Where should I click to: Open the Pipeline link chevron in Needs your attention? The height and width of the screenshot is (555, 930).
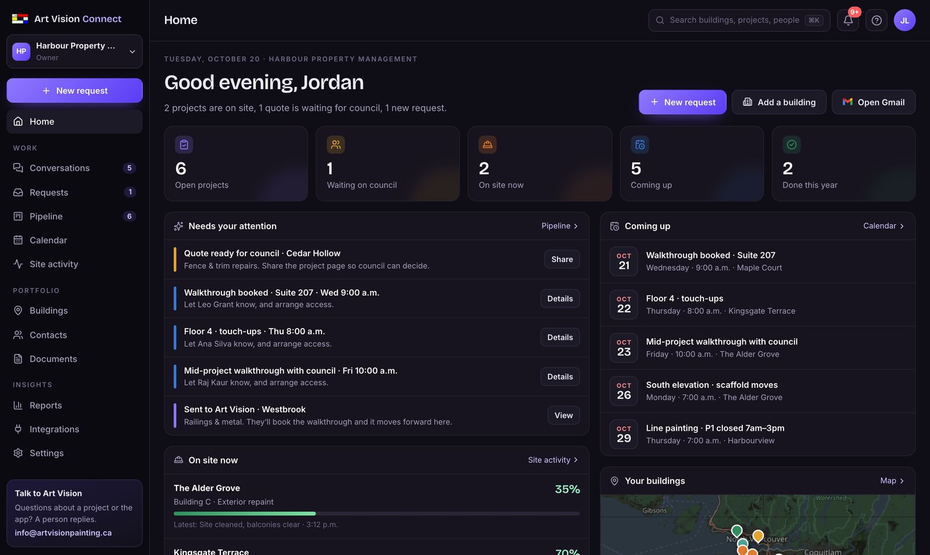[x=575, y=226]
